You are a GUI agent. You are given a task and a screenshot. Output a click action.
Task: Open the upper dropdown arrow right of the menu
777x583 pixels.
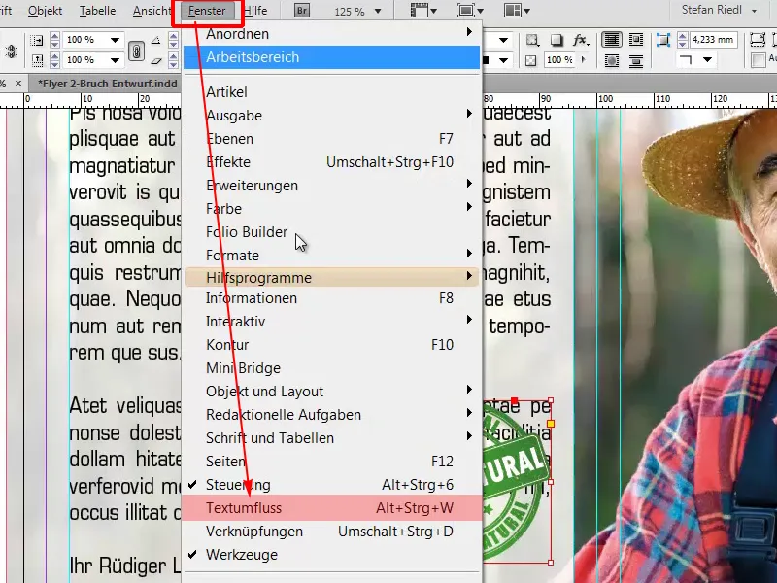503,40
